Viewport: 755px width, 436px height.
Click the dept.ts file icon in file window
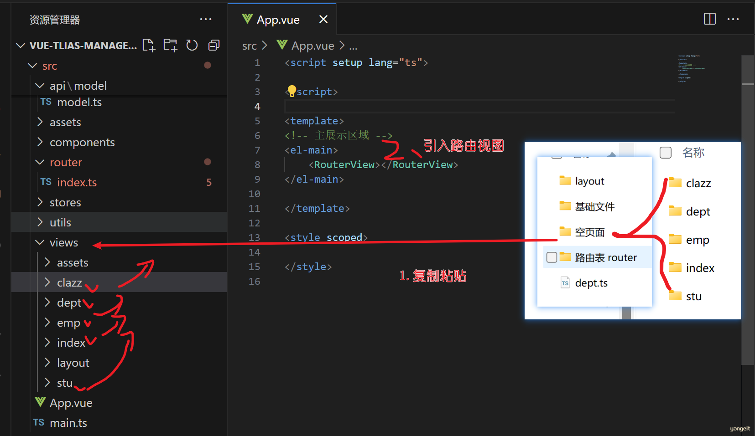(565, 282)
